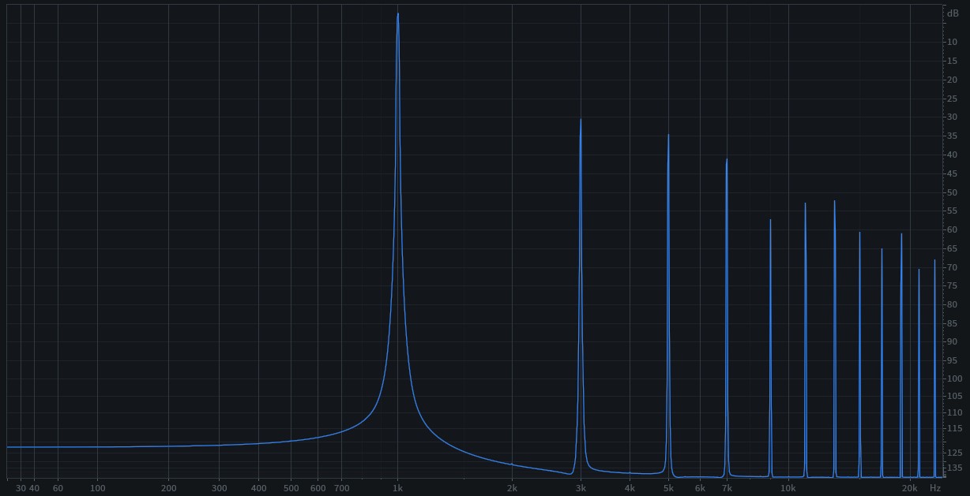The height and width of the screenshot is (496, 970).
Task: Click the 300 frequency axis label
Action: [220, 488]
